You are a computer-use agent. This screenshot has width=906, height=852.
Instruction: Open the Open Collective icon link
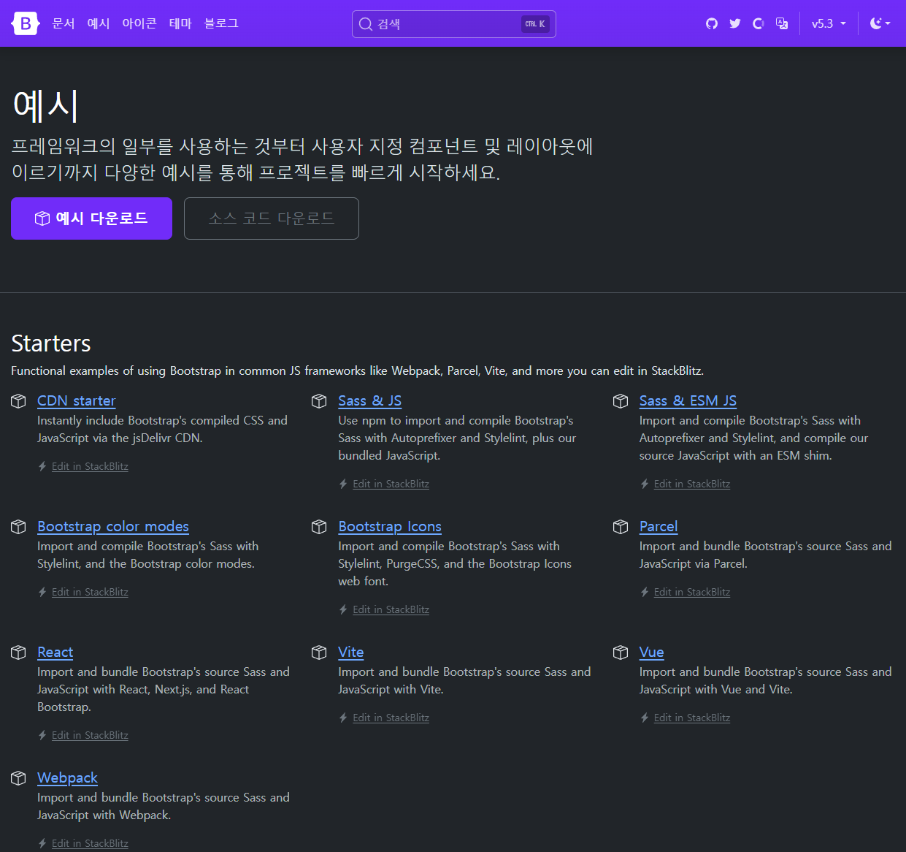[x=759, y=23]
